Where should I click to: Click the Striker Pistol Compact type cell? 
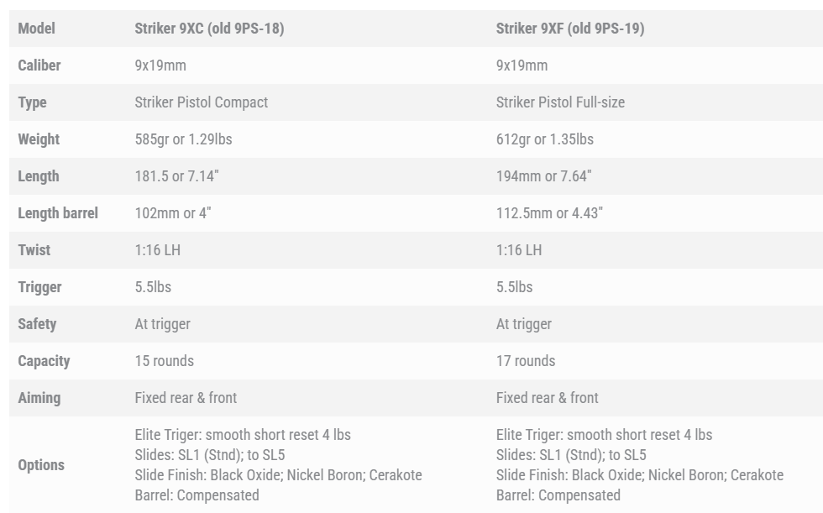(x=202, y=102)
